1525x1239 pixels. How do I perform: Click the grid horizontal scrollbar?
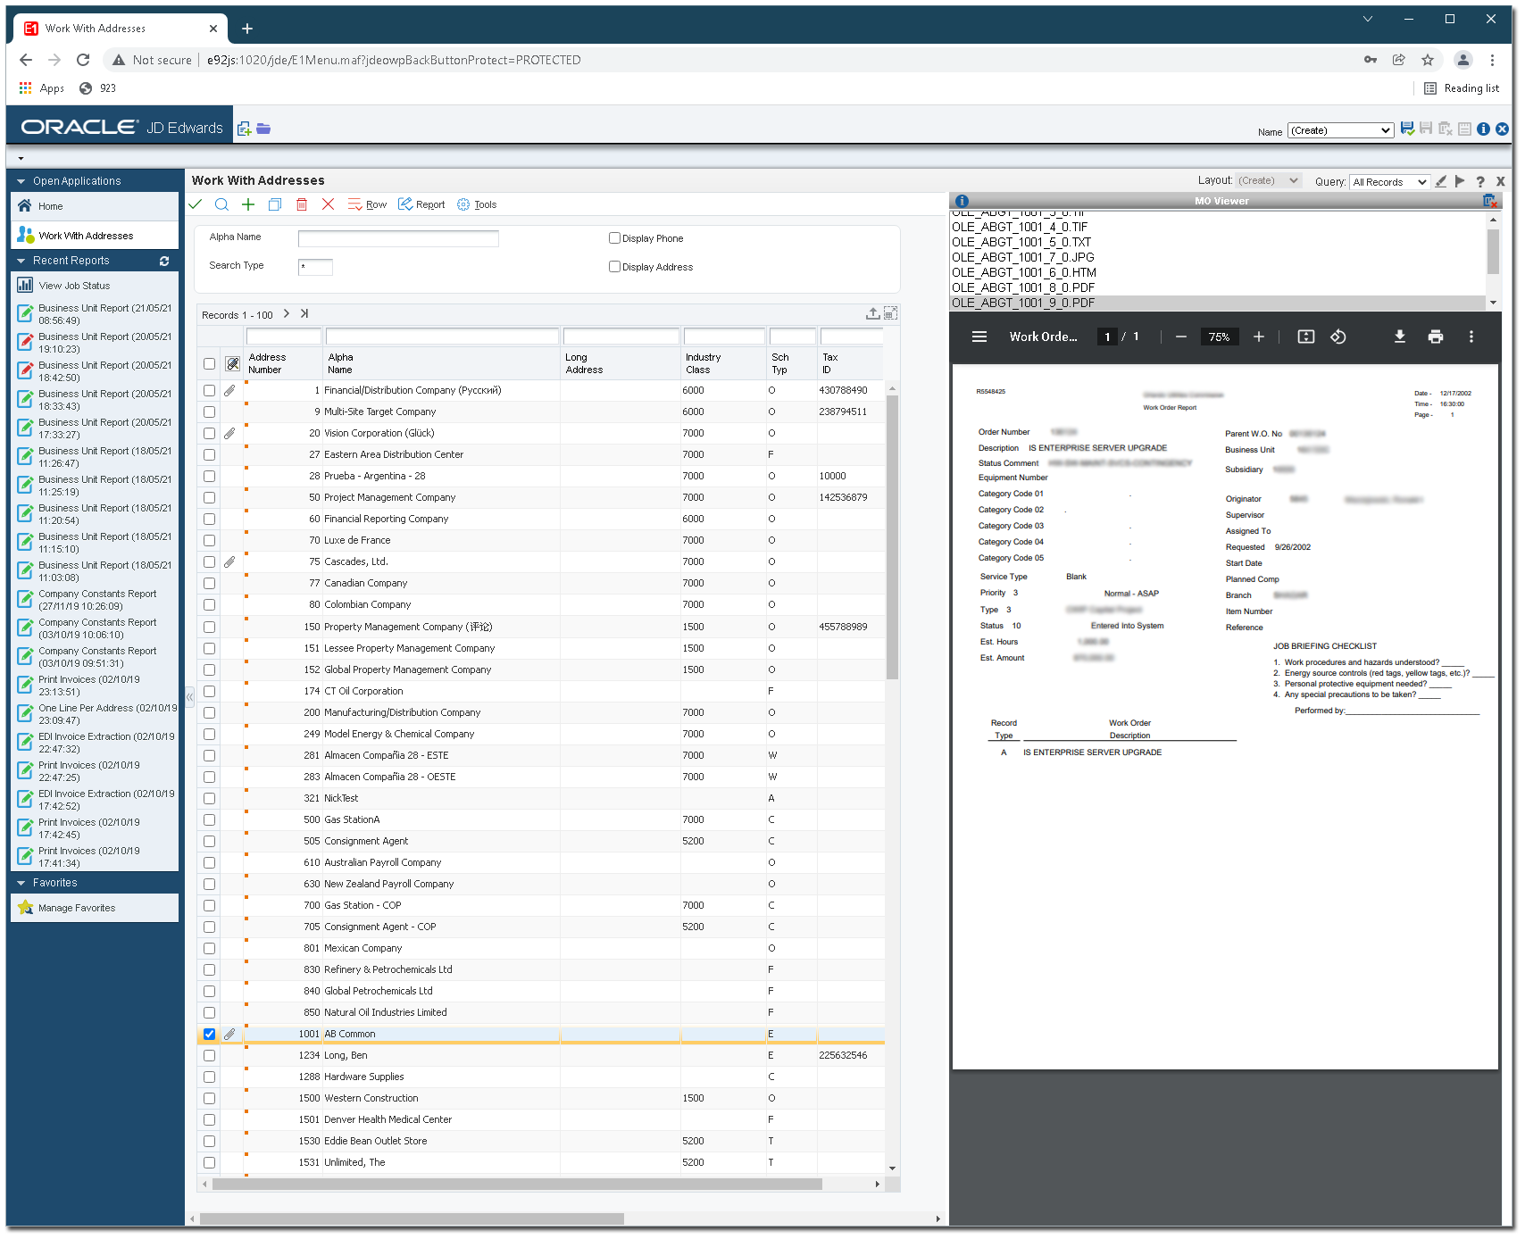pos(517,1185)
